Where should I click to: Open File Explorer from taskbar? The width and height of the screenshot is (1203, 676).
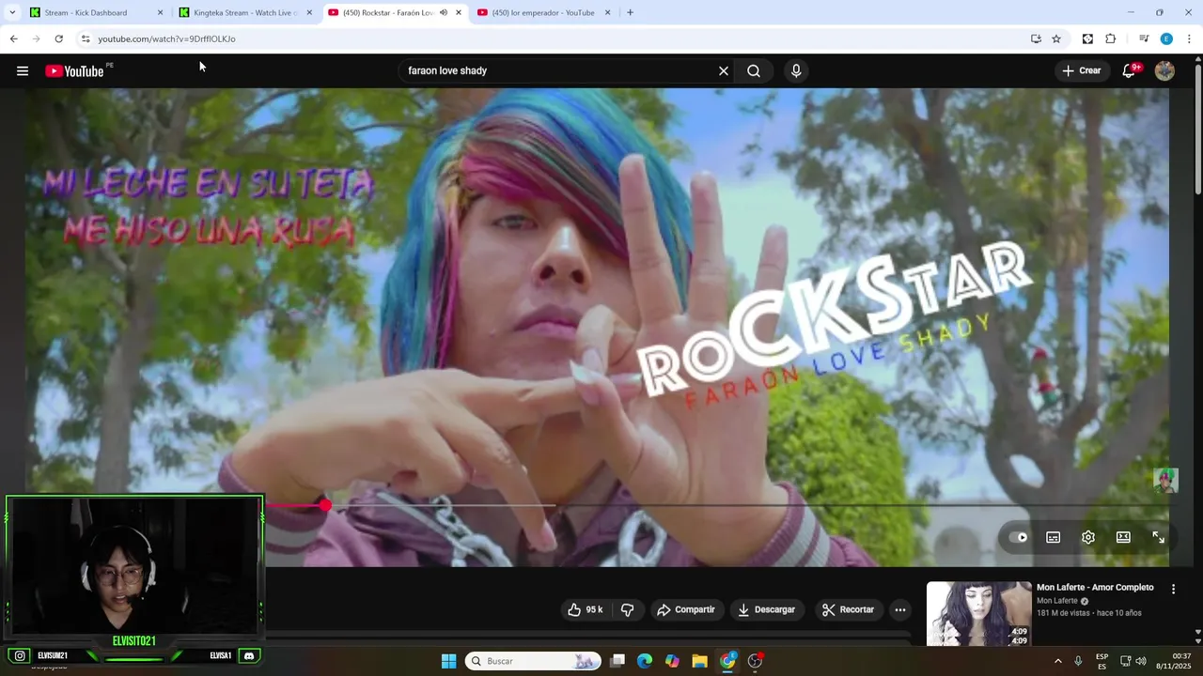click(x=699, y=661)
